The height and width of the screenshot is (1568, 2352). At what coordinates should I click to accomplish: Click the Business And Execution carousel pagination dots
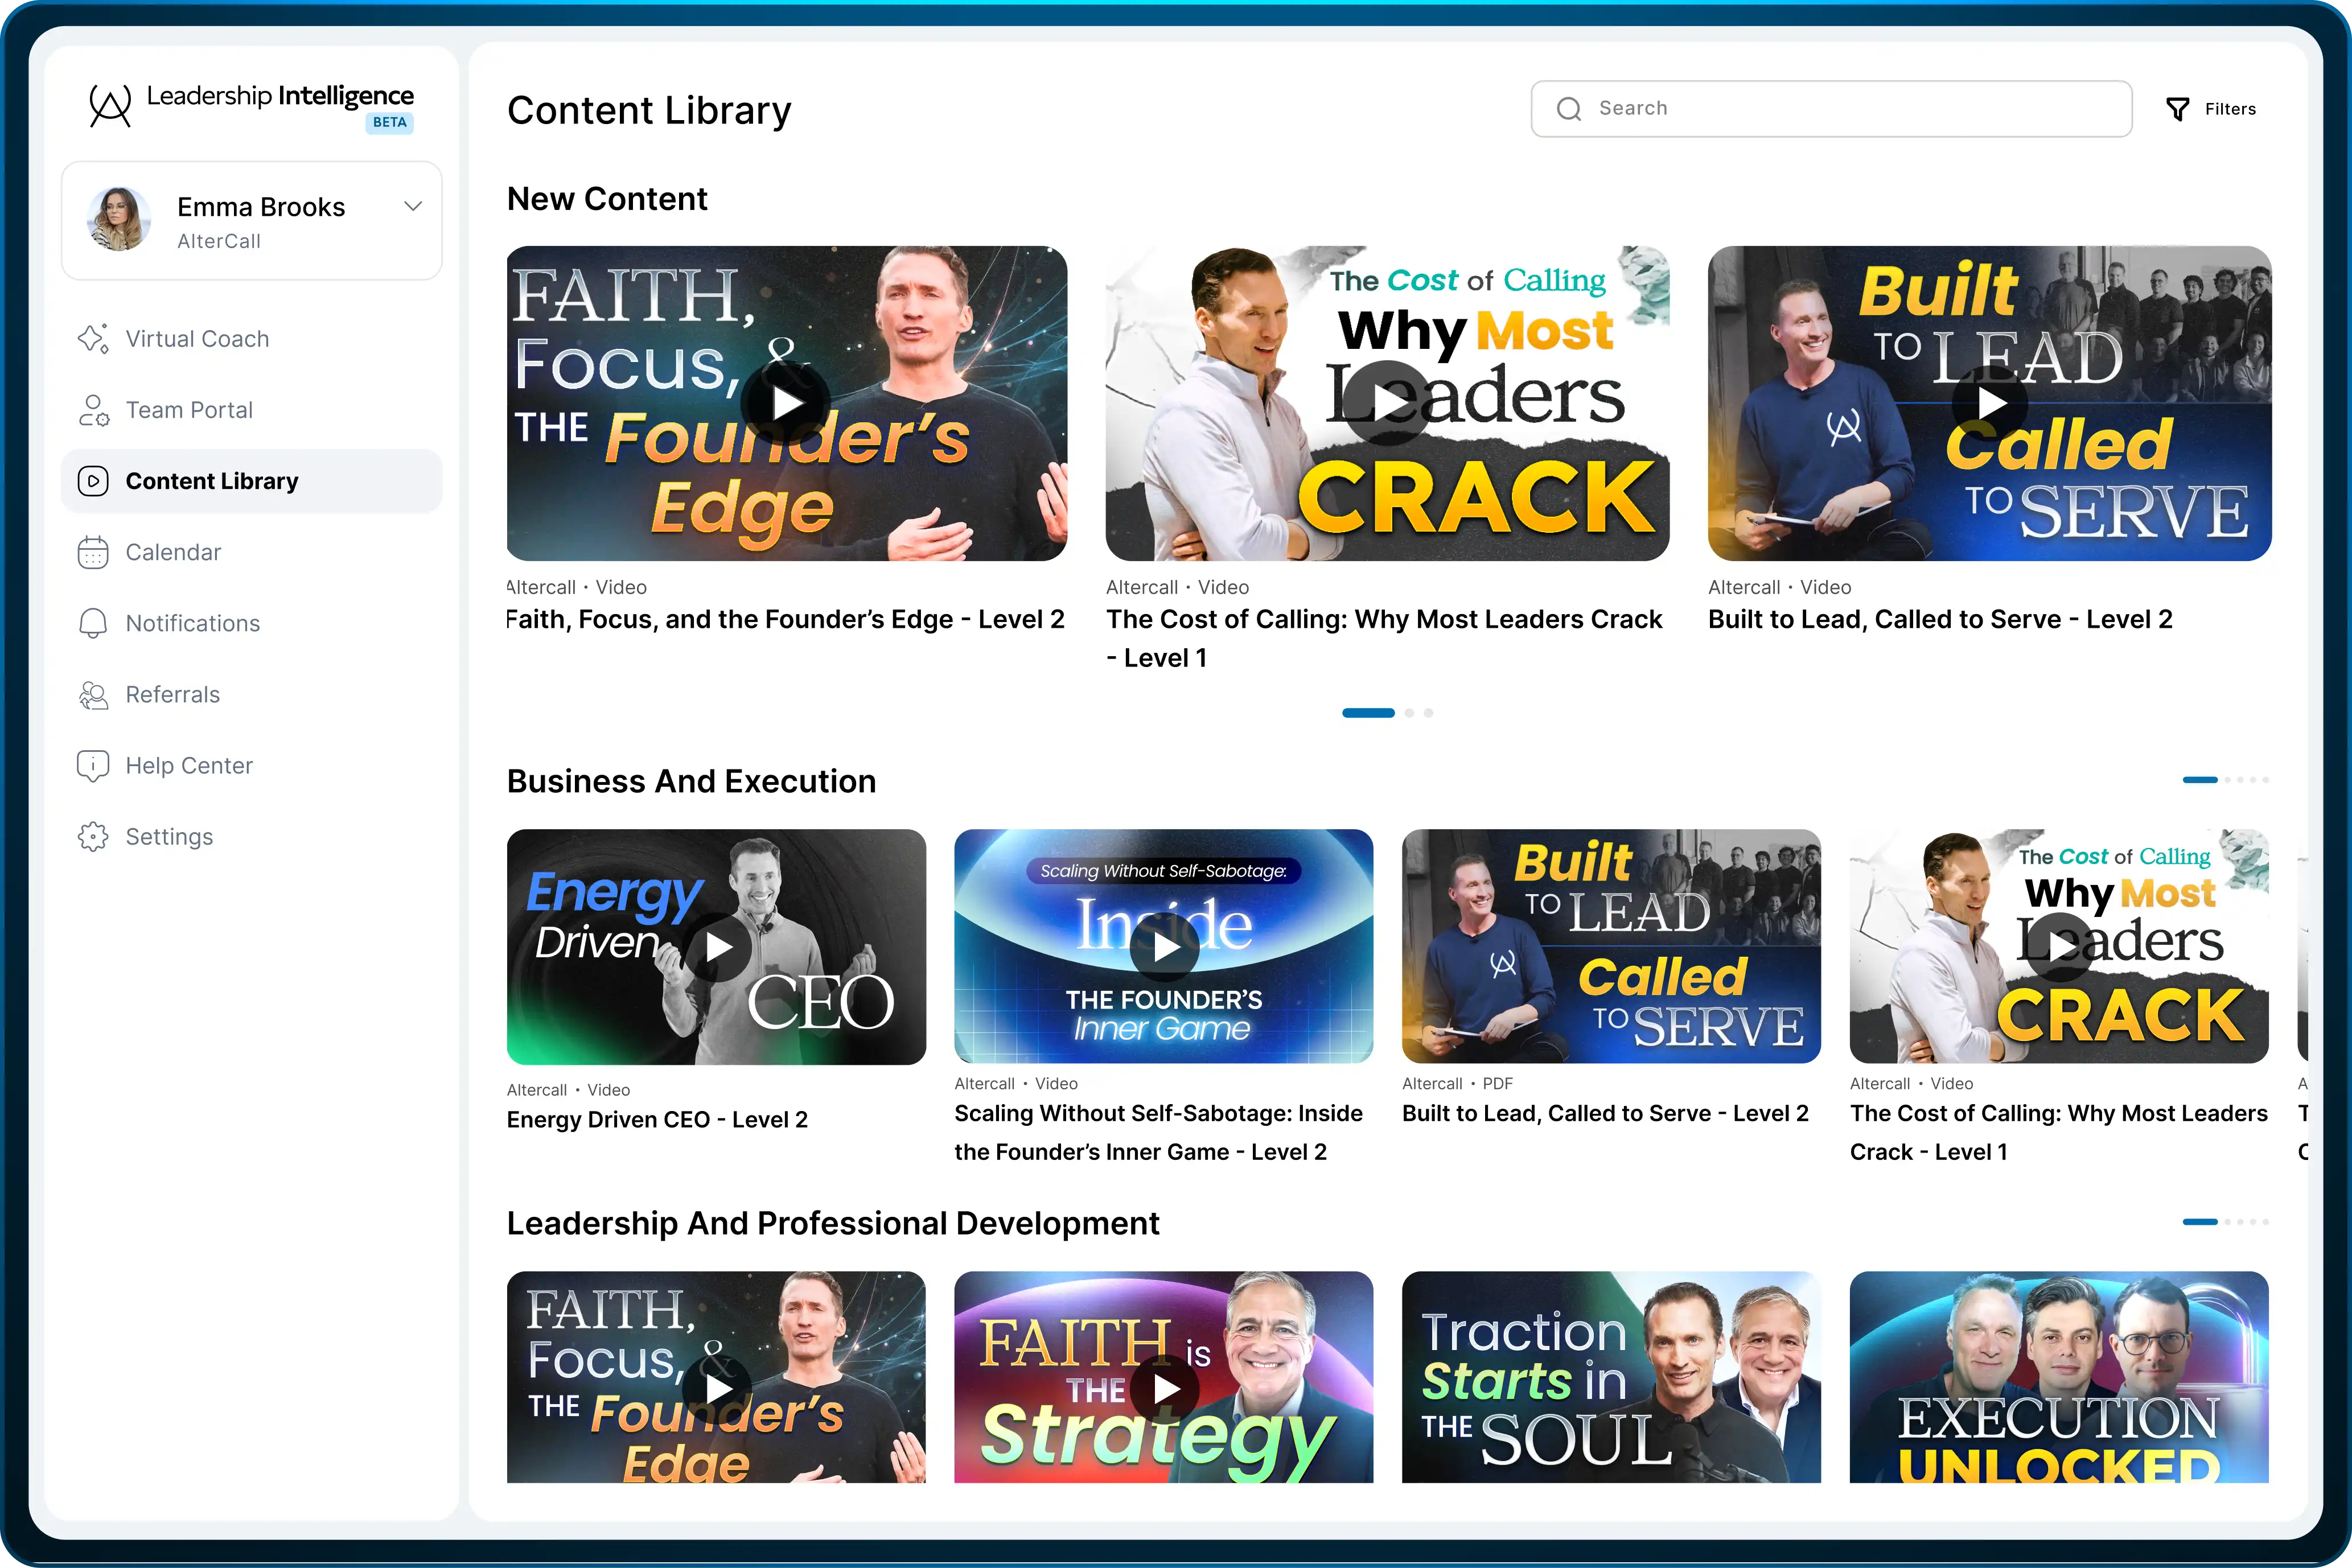[2226, 780]
